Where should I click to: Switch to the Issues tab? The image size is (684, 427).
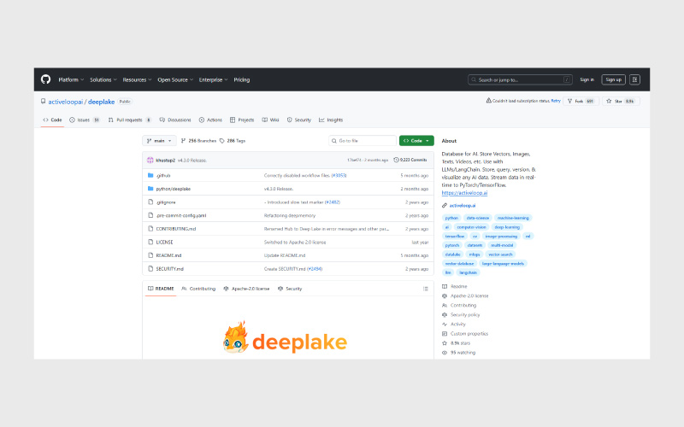85,120
